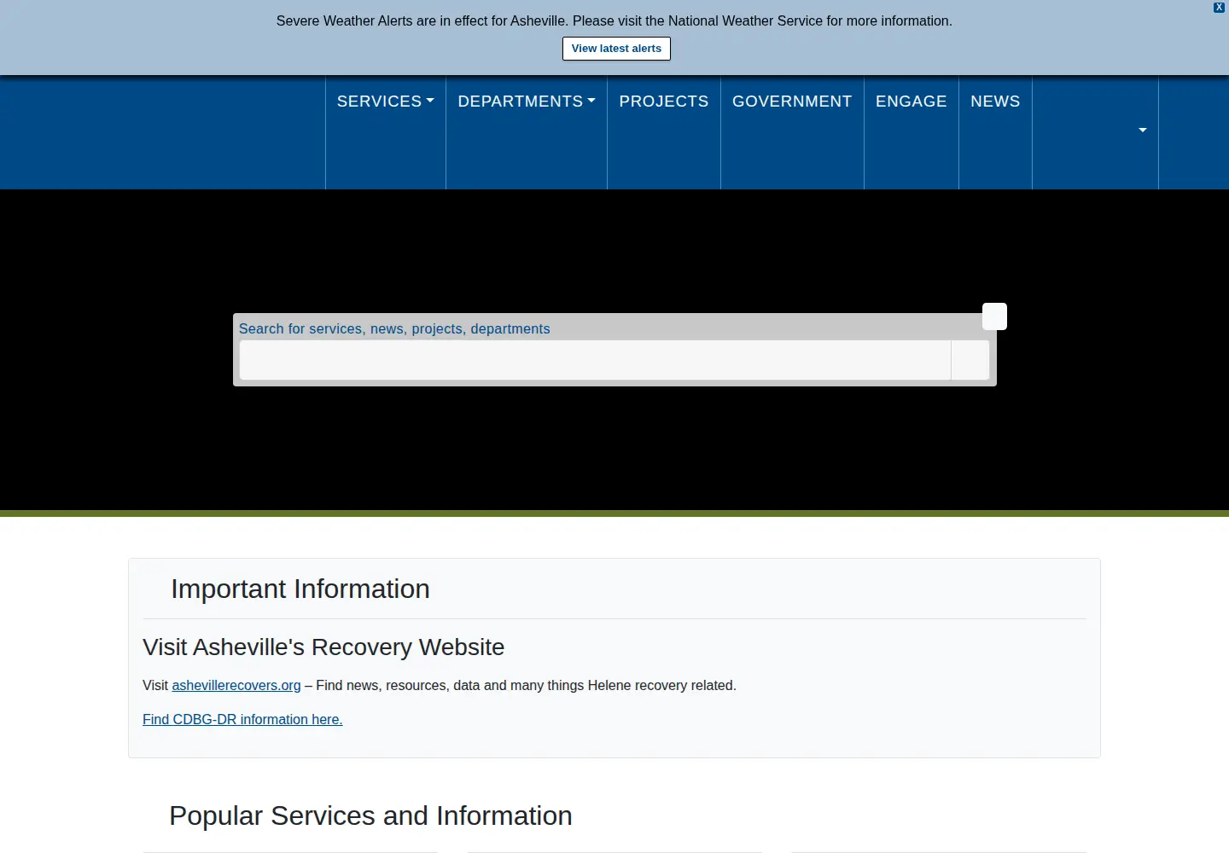Open the PROJECTS nav item
This screenshot has width=1229, height=853.
click(x=664, y=102)
